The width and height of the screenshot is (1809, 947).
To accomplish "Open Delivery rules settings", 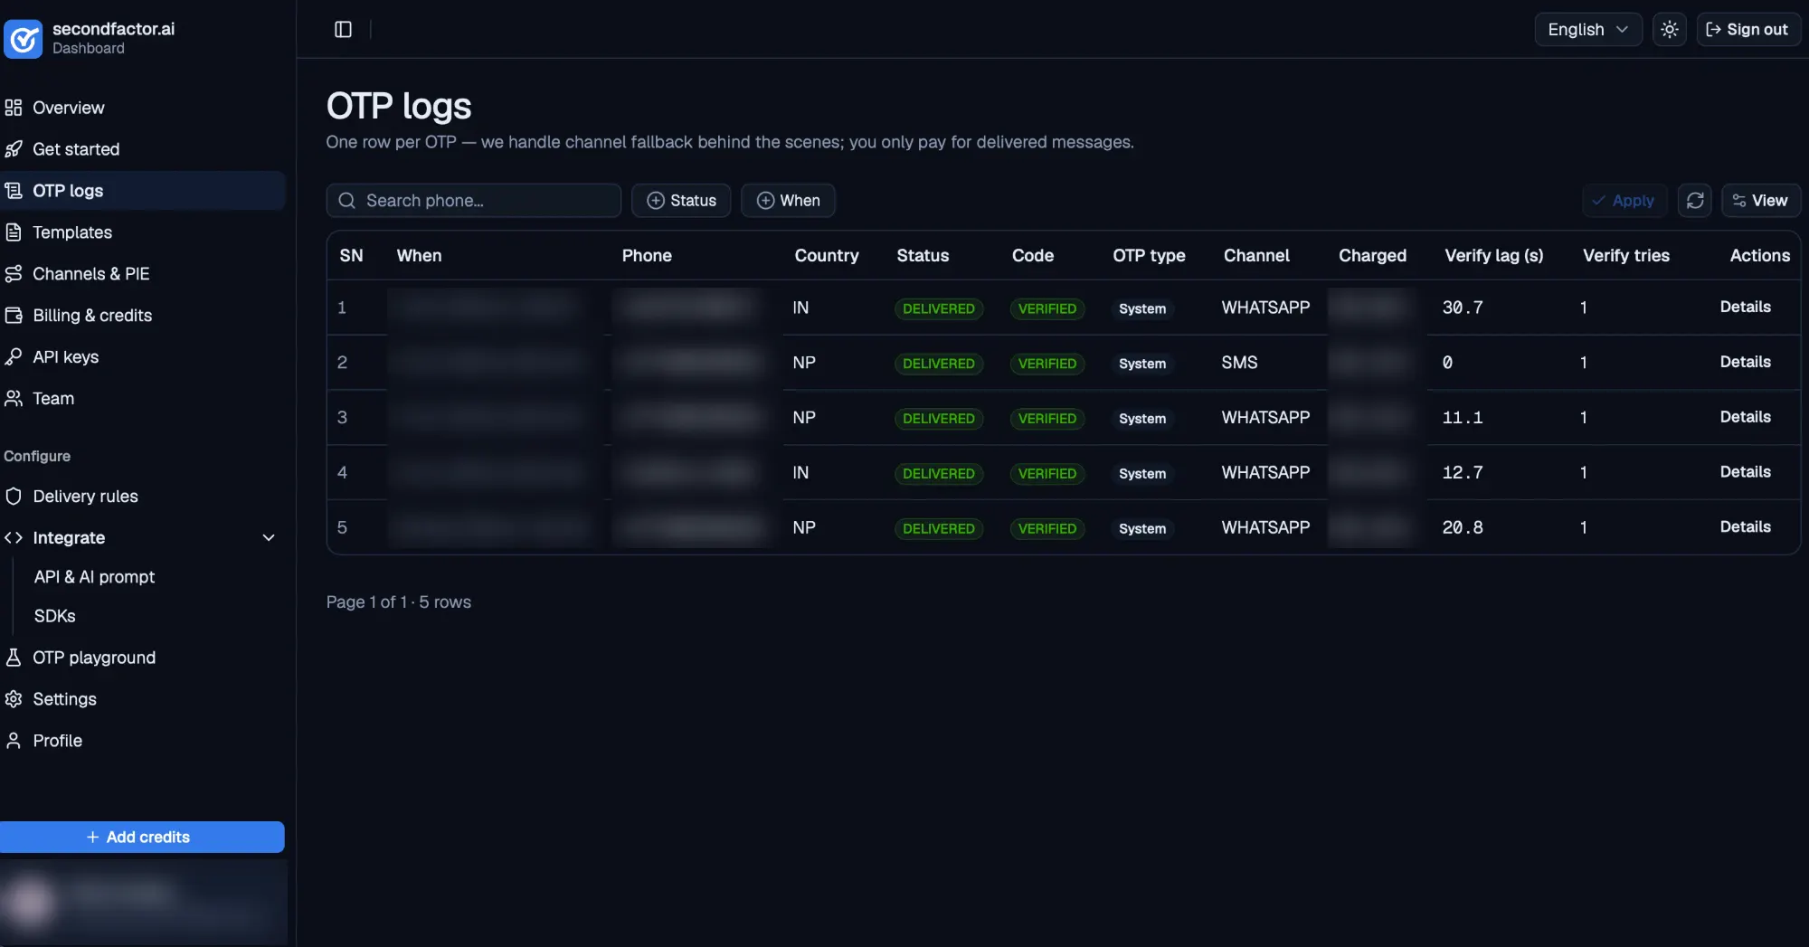I will coord(143,497).
